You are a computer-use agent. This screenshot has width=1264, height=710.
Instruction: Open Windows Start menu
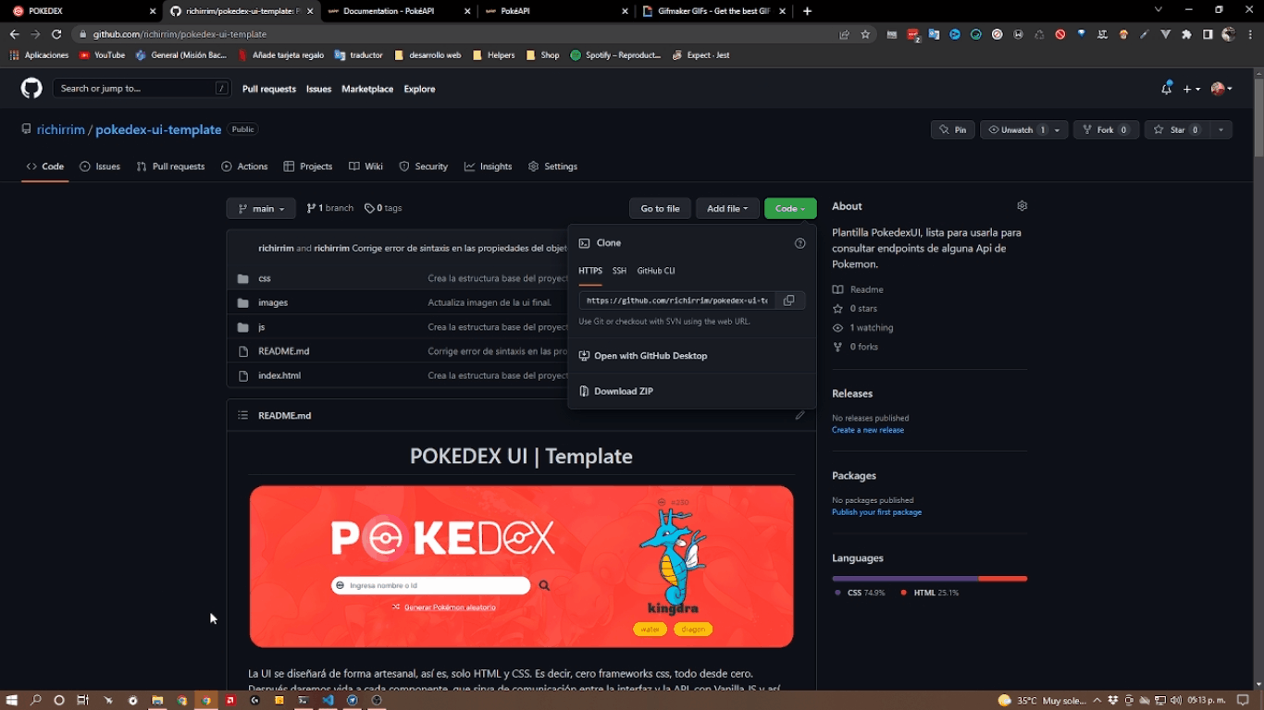tap(13, 701)
